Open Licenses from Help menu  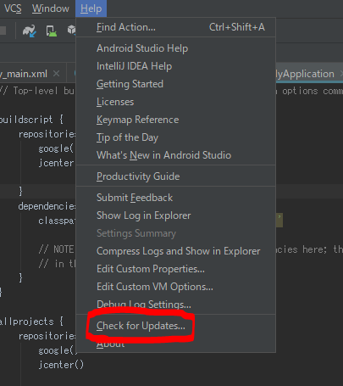pos(175,102)
